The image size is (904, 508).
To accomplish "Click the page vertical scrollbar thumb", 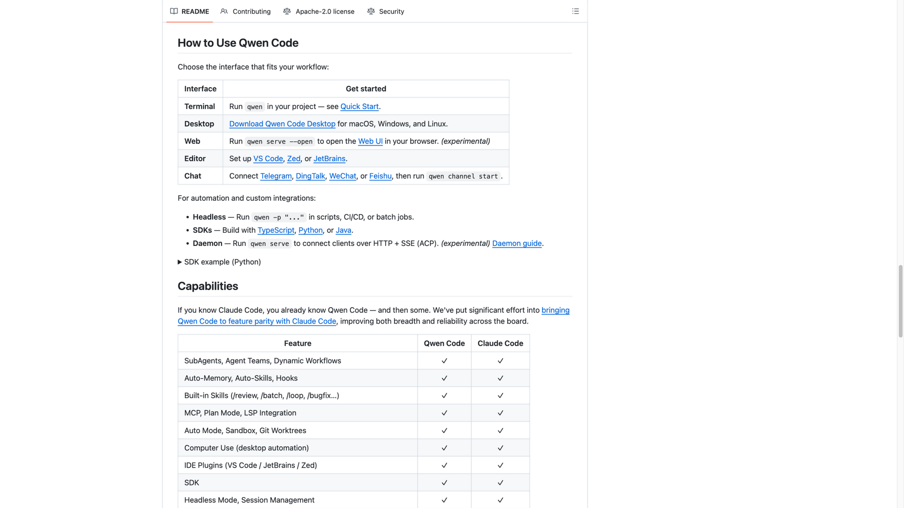I will (900, 301).
